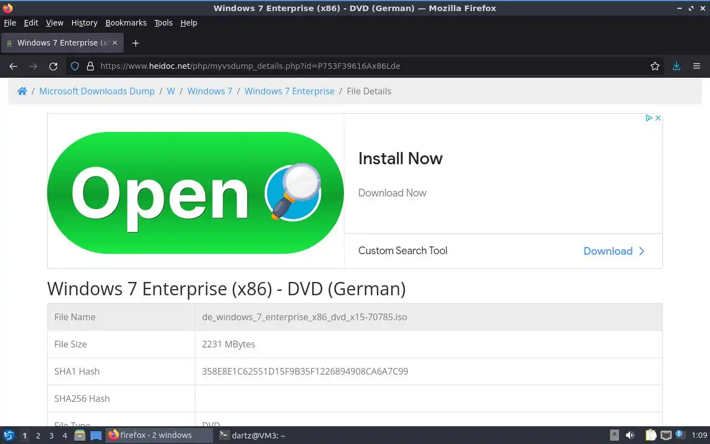Click the ISO file name value
Screen dimensions: 710x444
coord(305,317)
